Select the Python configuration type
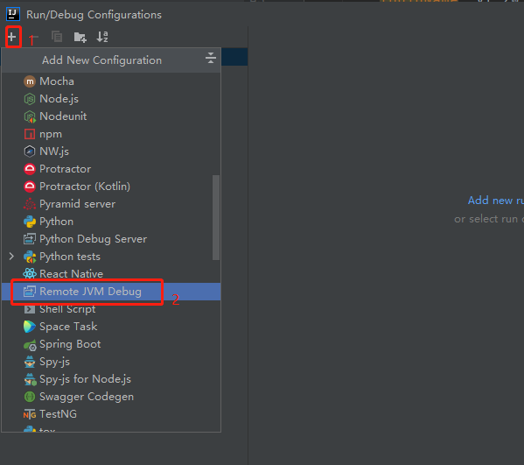Screen dimensions: 524x465 tap(111, 222)
